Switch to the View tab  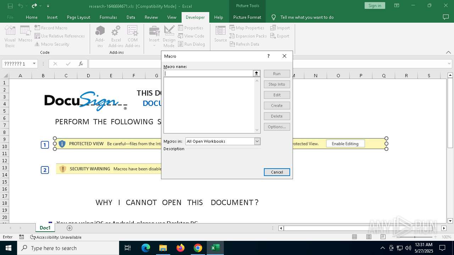coord(172,17)
